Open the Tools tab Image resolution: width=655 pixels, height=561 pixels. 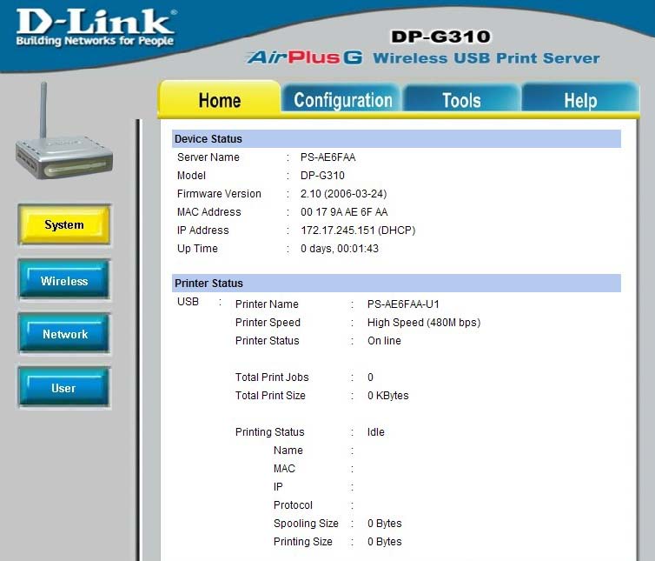(461, 99)
